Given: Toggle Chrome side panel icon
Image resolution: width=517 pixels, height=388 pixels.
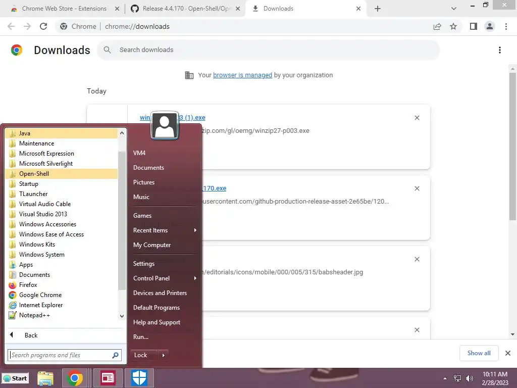Looking at the screenshot, I should [474, 26].
